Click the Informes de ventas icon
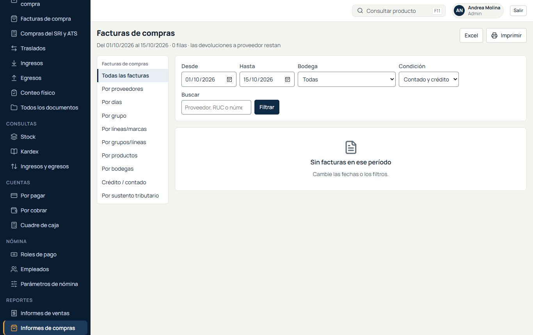Viewport: 533px width, 335px height. [14, 313]
